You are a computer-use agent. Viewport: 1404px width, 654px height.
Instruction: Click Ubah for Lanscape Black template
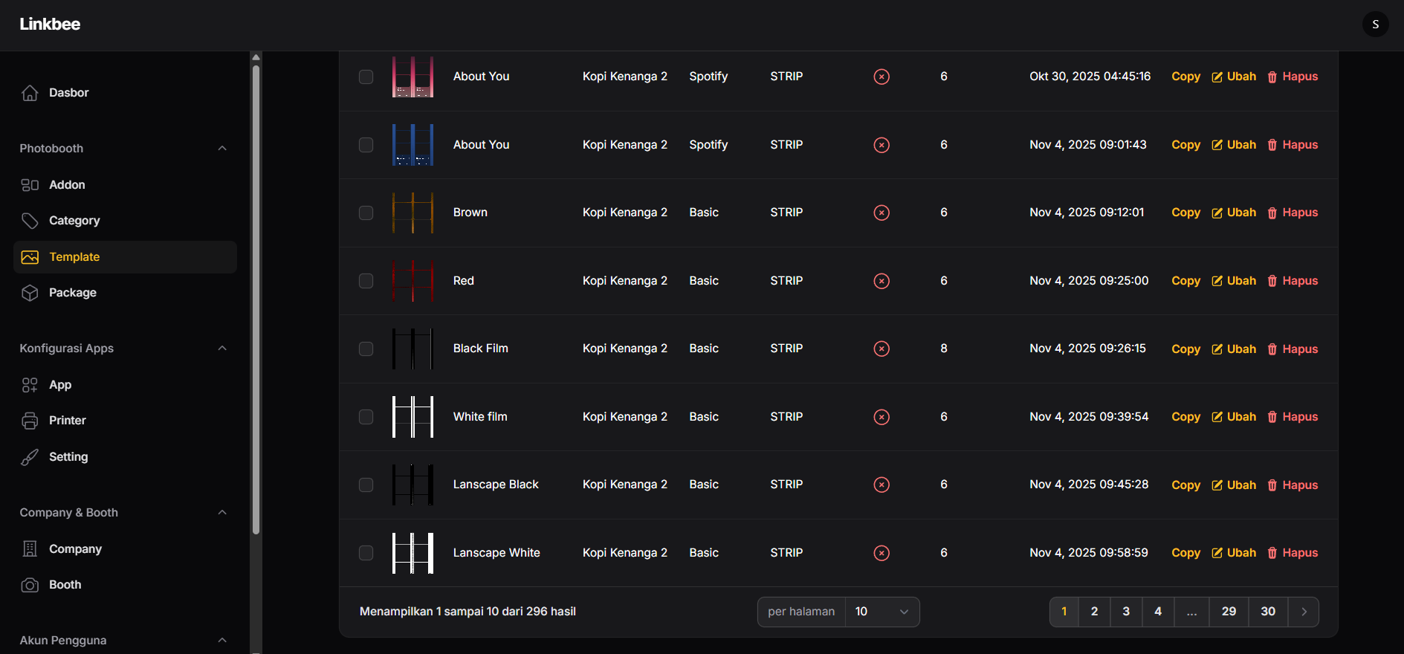(x=1234, y=485)
